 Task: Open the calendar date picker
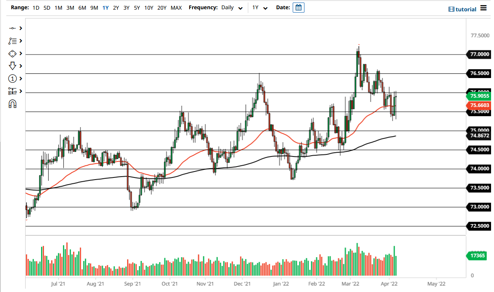[x=298, y=7]
